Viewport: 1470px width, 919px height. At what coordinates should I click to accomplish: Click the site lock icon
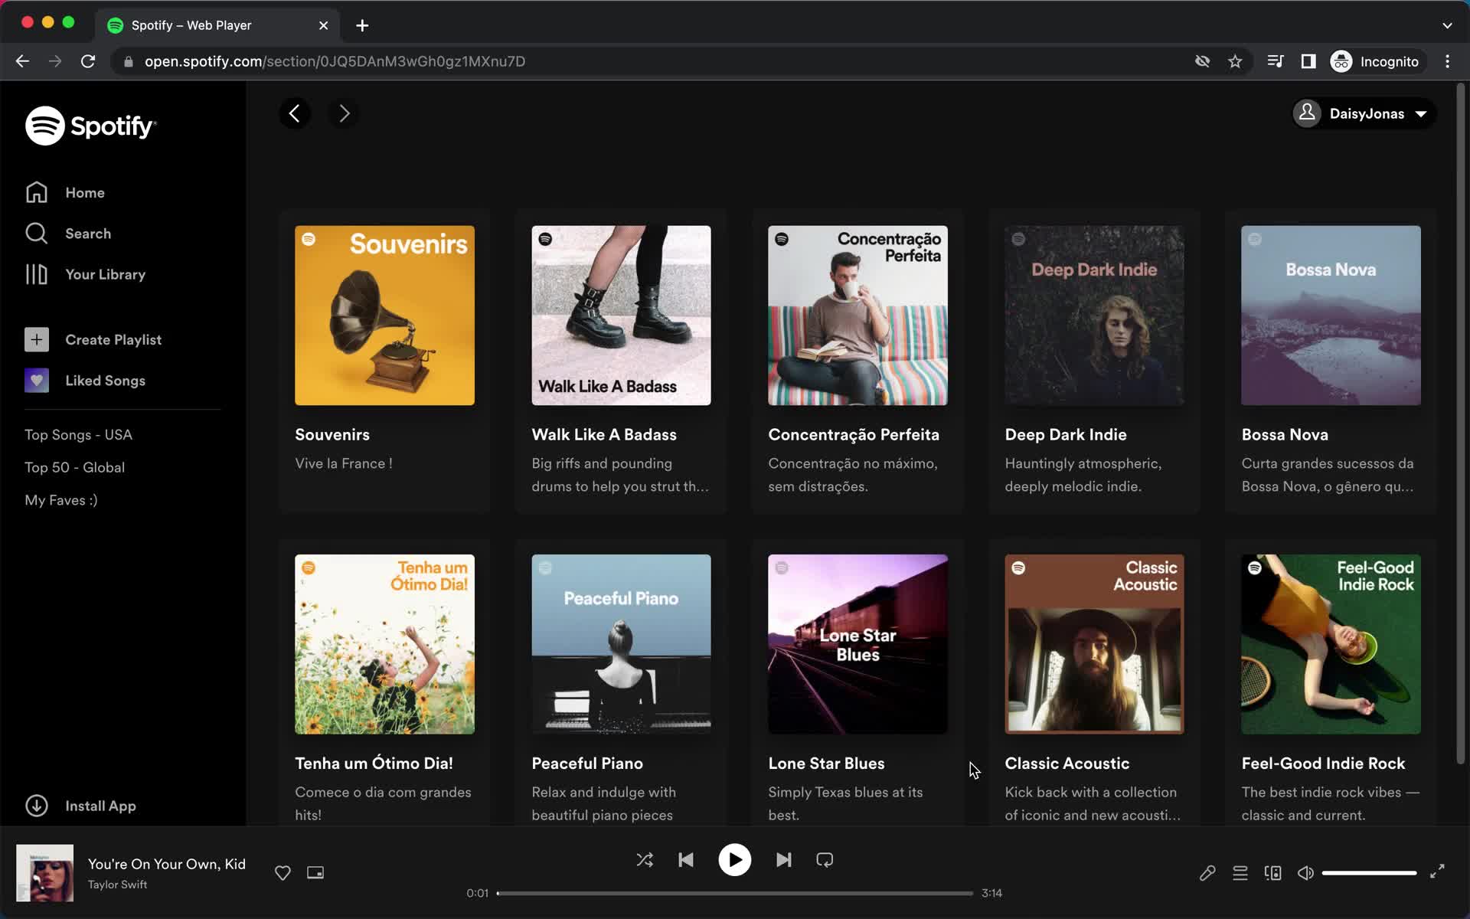coord(128,61)
